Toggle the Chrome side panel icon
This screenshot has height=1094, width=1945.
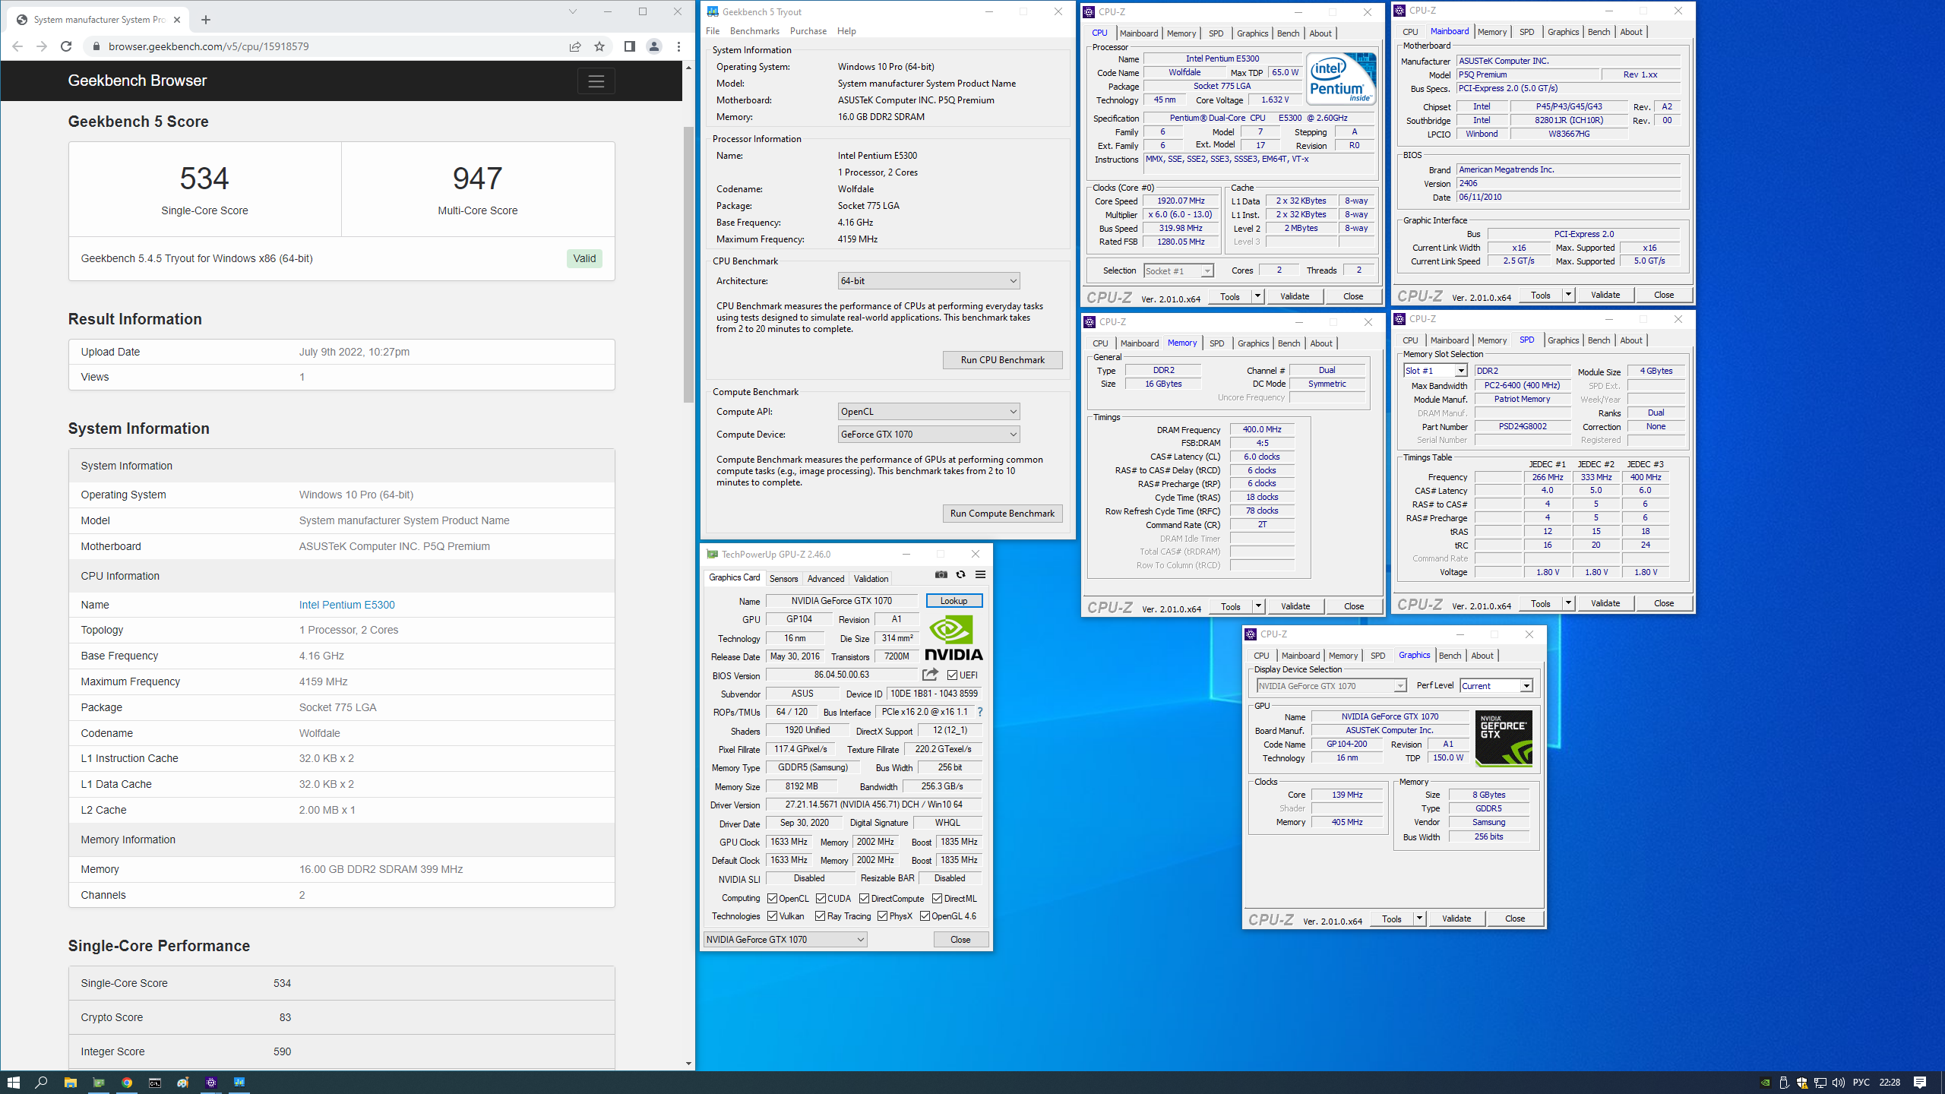pyautogui.click(x=629, y=46)
